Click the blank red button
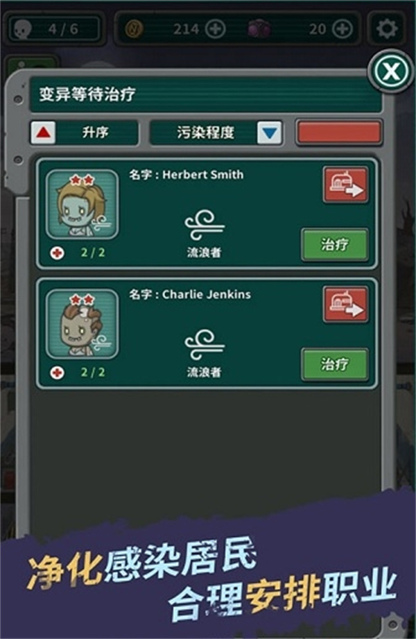Viewport: 416px width, 639px height. coord(339,133)
